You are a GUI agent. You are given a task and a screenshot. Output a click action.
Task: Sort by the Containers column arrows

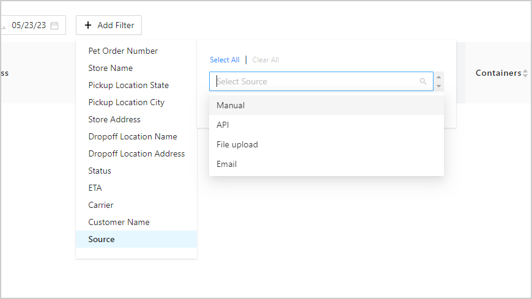[x=525, y=73]
